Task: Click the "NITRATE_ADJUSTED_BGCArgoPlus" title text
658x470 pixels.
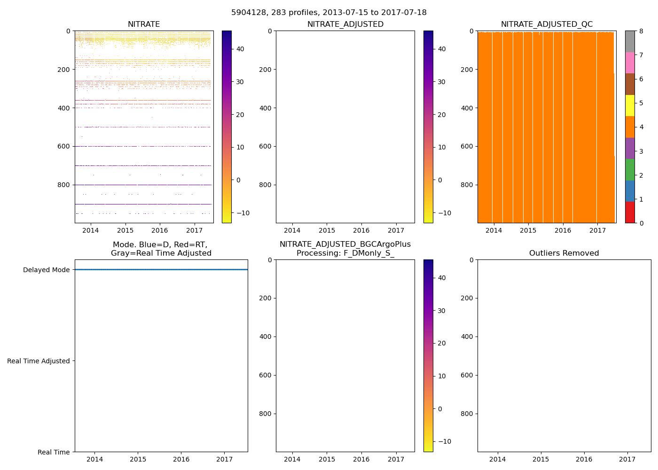Action: (x=345, y=244)
